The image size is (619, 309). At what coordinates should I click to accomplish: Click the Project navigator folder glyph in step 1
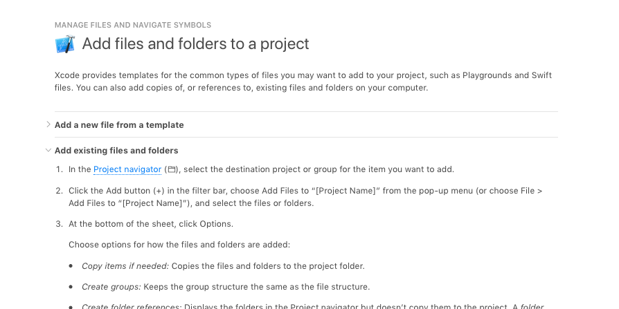[x=172, y=169]
